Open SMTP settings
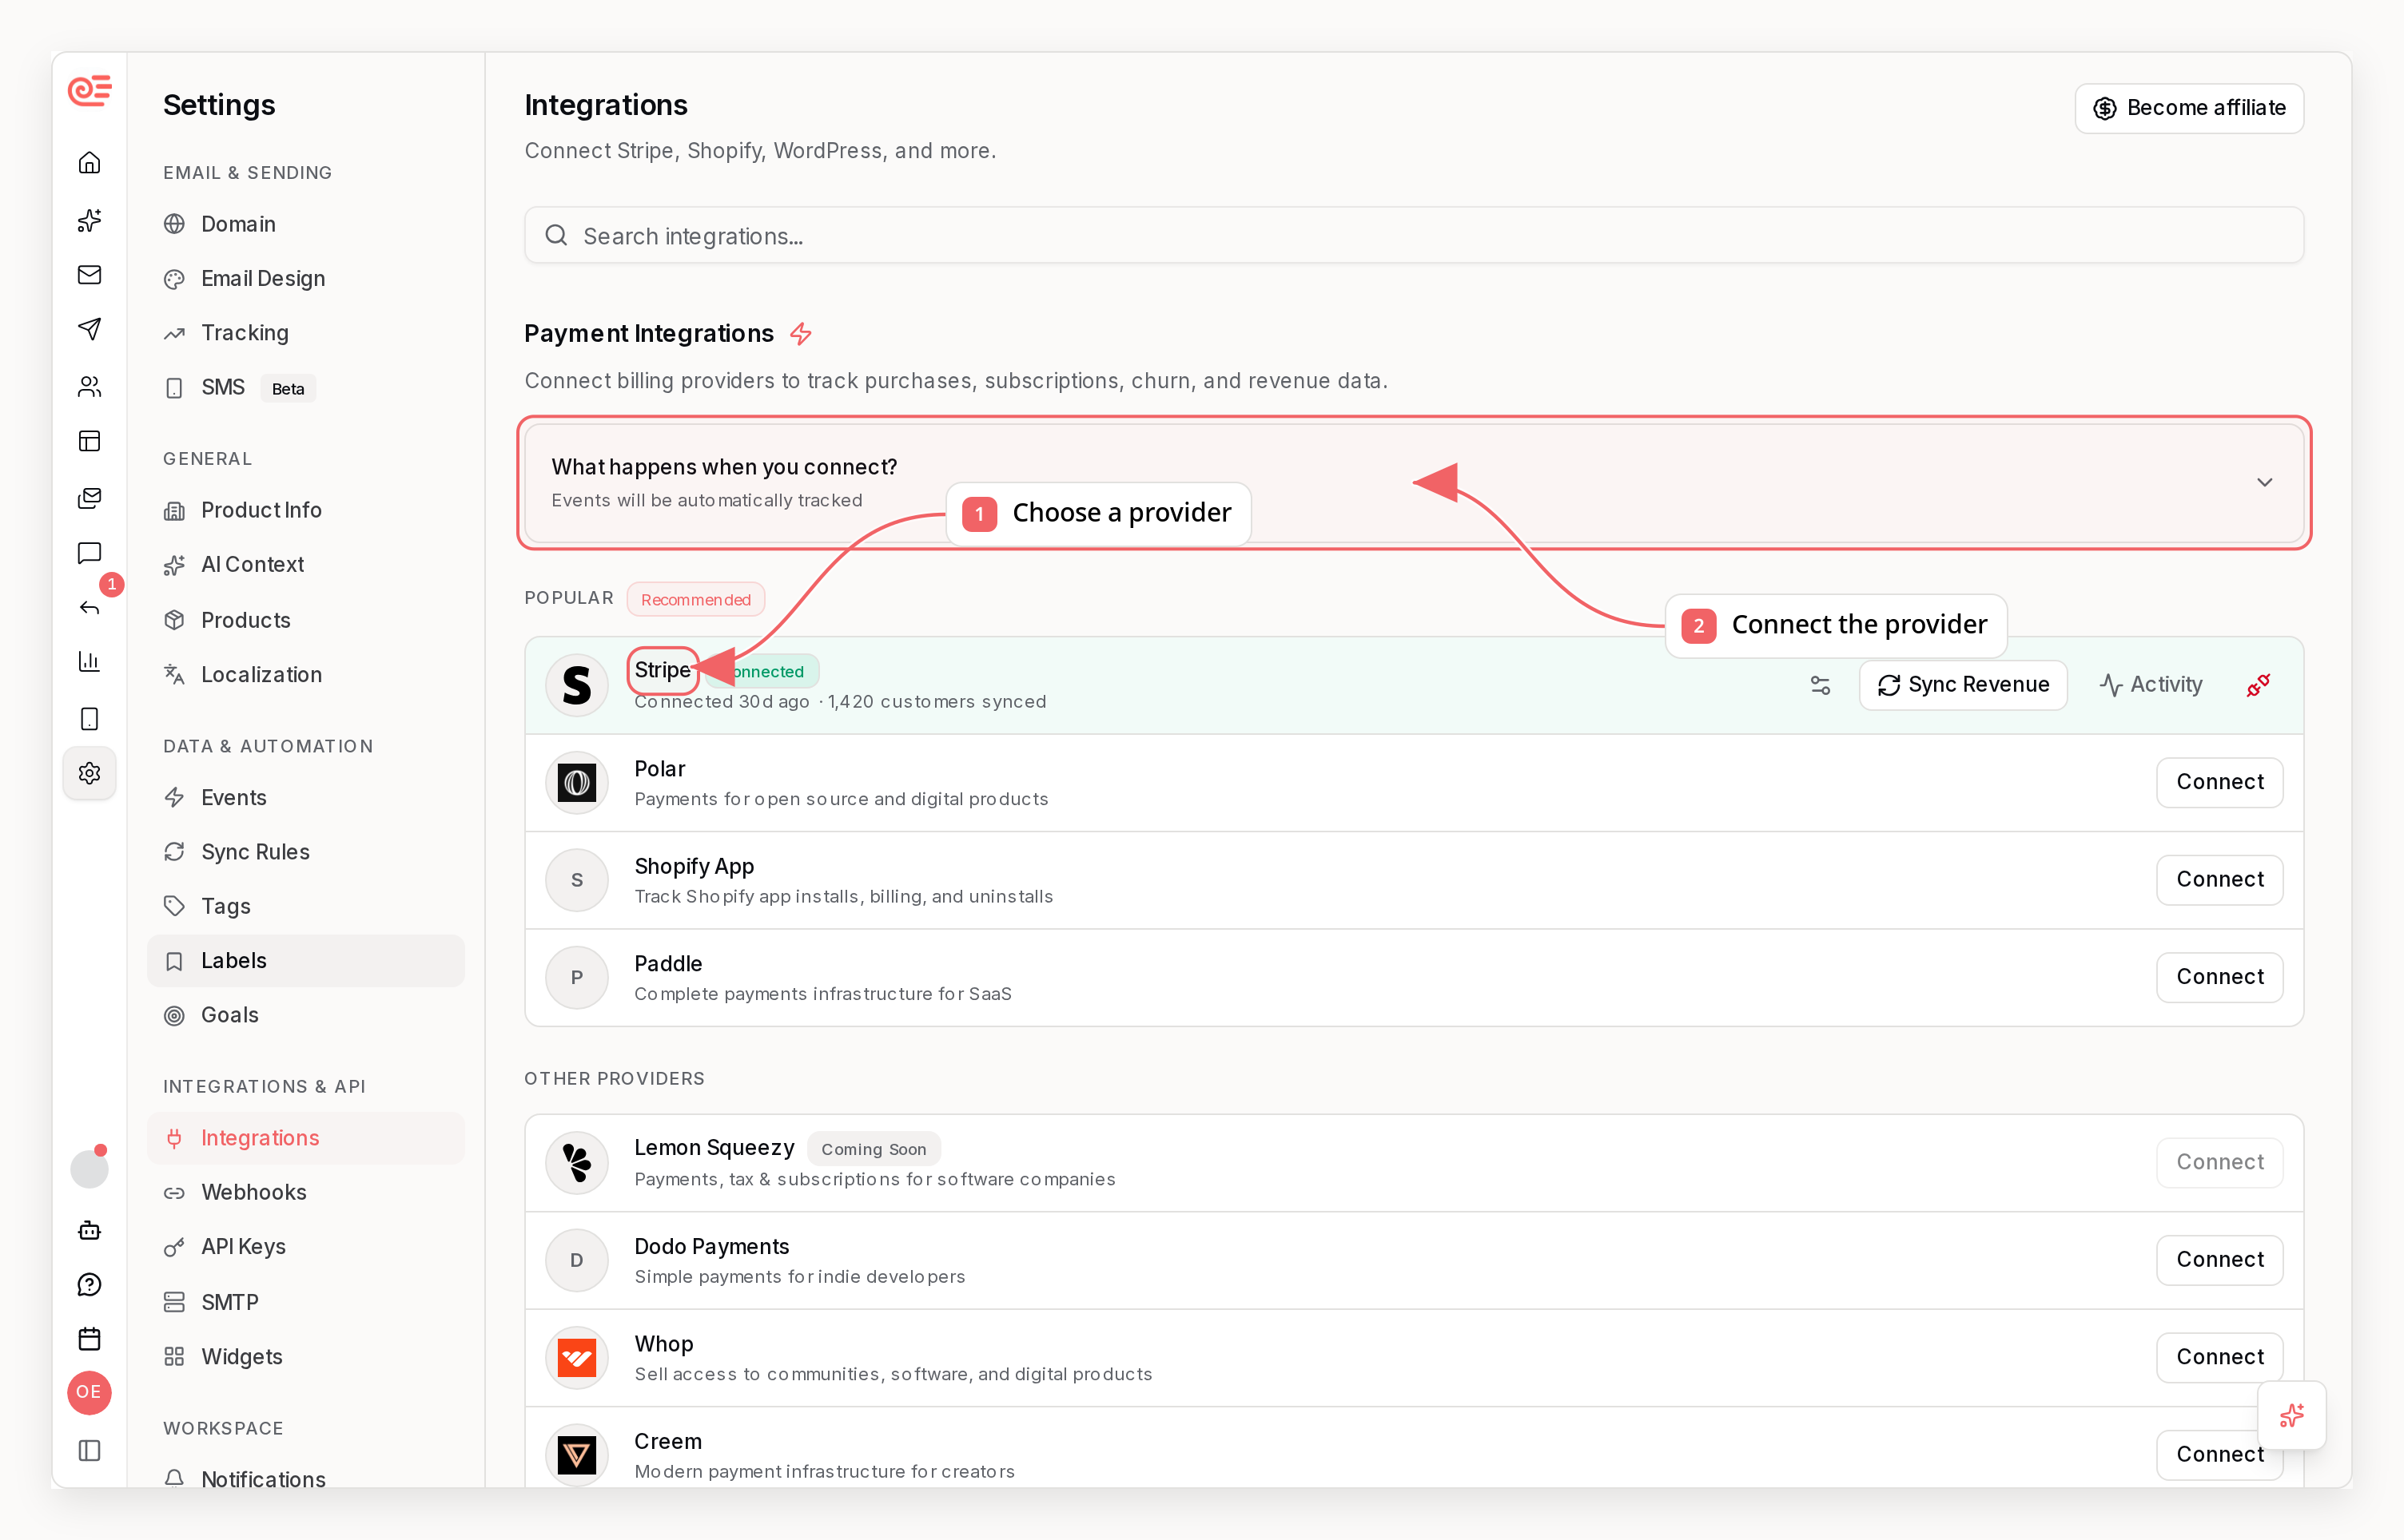Screen dimensions: 2404x1540 point(305,1302)
